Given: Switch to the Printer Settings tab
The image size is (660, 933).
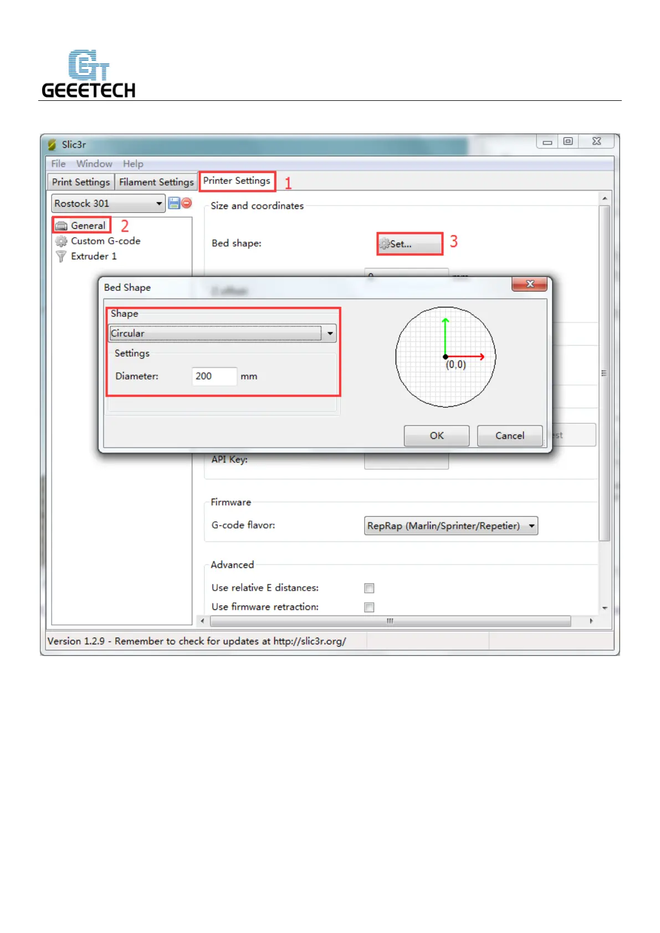Looking at the screenshot, I should 237,181.
